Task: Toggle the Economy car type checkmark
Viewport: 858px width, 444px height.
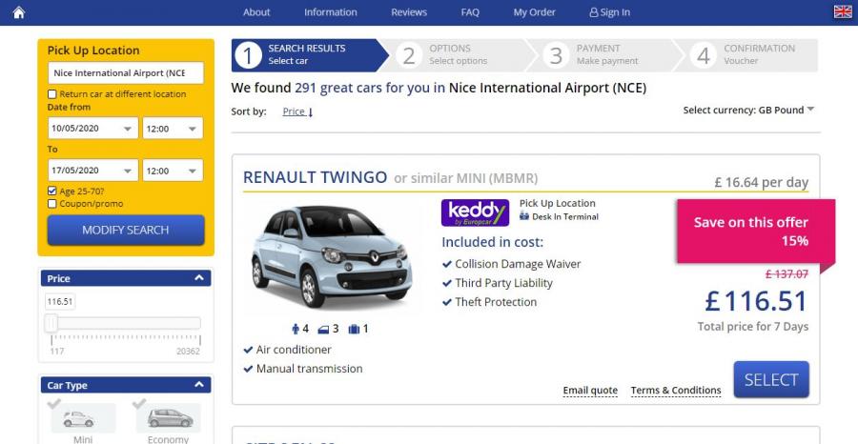Action: tap(139, 404)
